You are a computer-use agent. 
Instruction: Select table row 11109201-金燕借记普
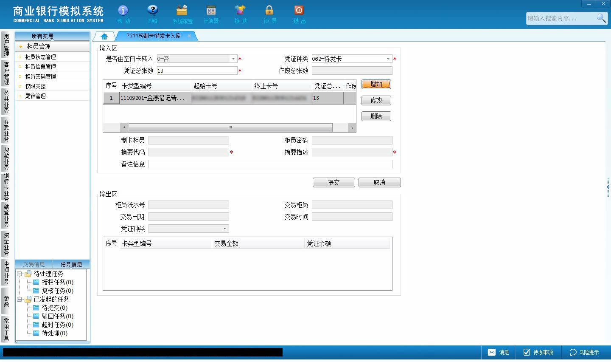click(230, 98)
